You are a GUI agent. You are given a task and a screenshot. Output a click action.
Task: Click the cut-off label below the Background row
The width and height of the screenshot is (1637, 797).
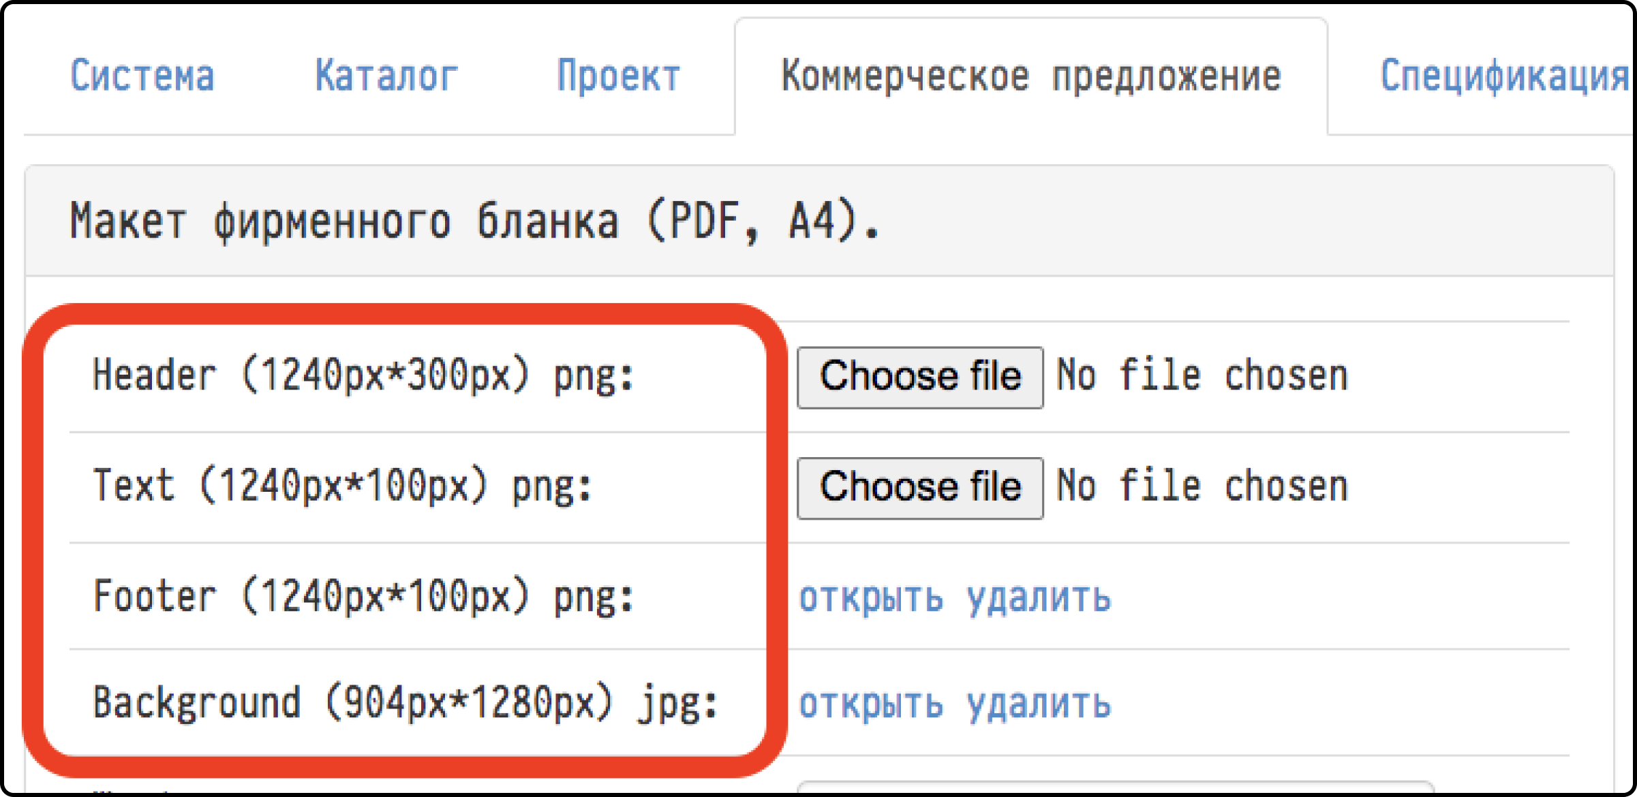[133, 790]
